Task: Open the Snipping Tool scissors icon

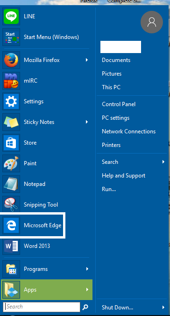Action: (x=11, y=205)
